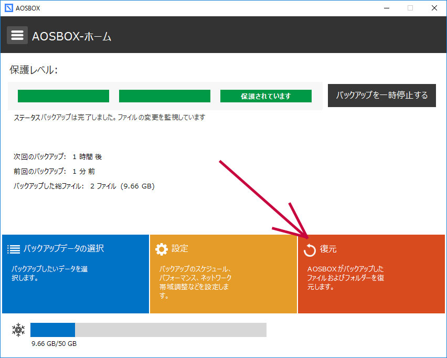
Task: Minimize the AOSBOX window
Action: click(x=387, y=8)
